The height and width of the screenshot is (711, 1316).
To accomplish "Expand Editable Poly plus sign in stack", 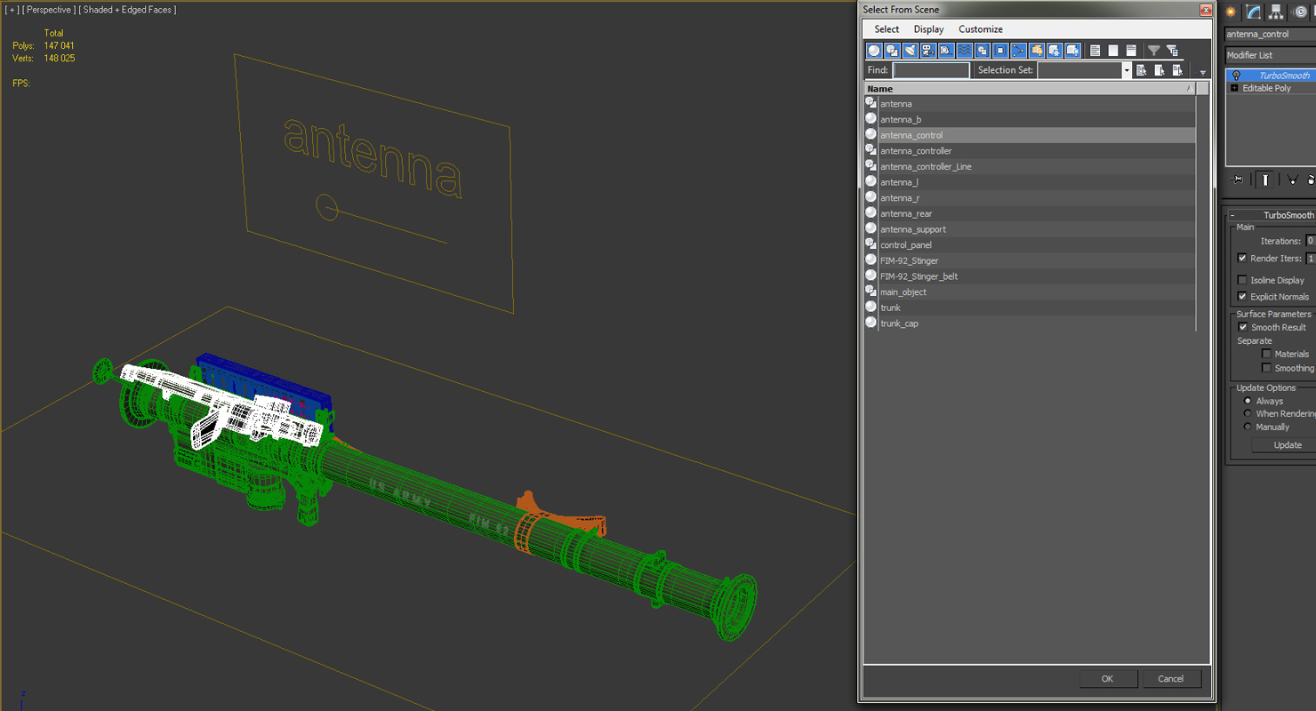I will pyautogui.click(x=1234, y=88).
